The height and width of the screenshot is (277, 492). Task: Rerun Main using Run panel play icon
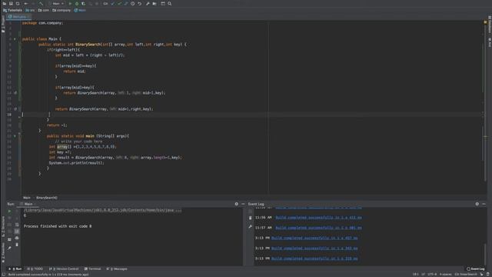(x=9, y=211)
